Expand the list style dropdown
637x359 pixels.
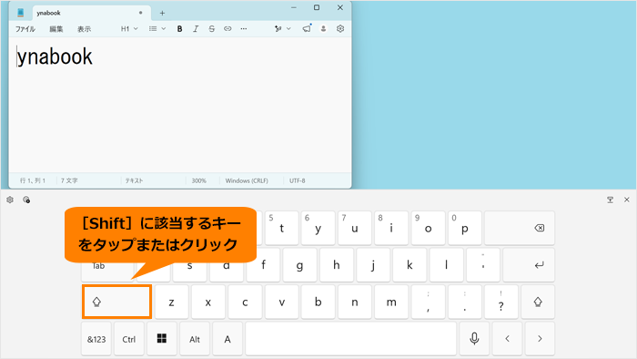[157, 29]
